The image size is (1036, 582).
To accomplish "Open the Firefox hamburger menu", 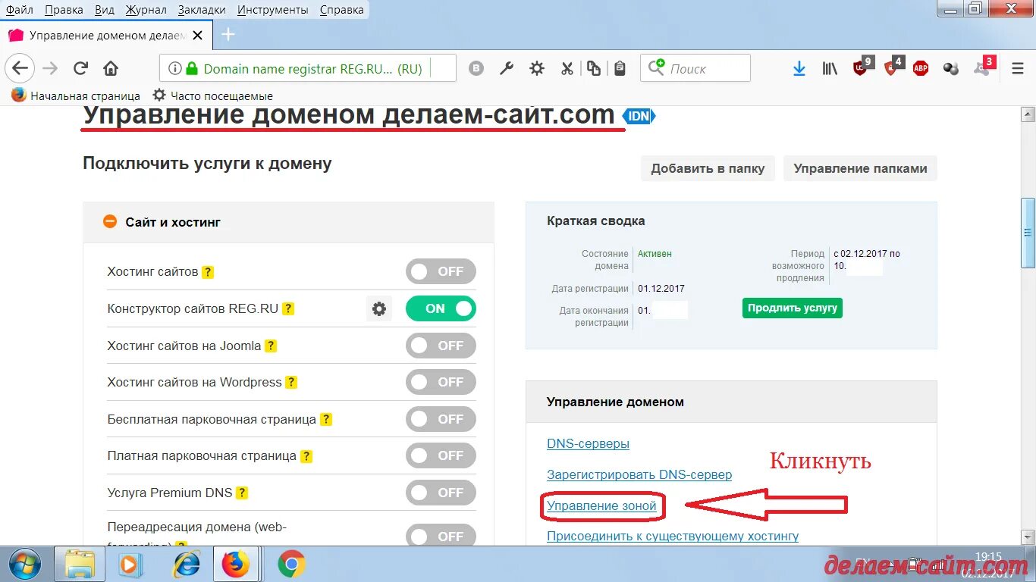I will 1018,69.
